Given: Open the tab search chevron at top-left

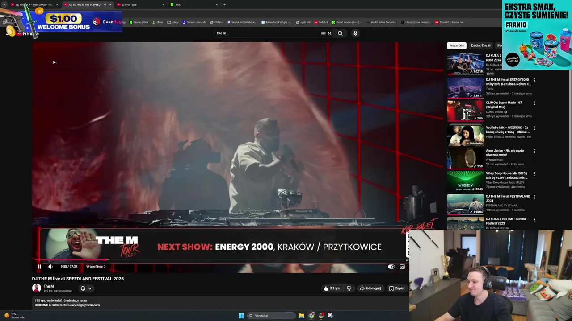Looking at the screenshot, I should pos(4,4).
